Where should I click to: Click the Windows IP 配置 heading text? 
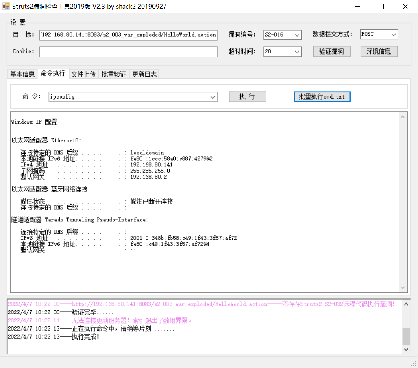tap(34, 122)
